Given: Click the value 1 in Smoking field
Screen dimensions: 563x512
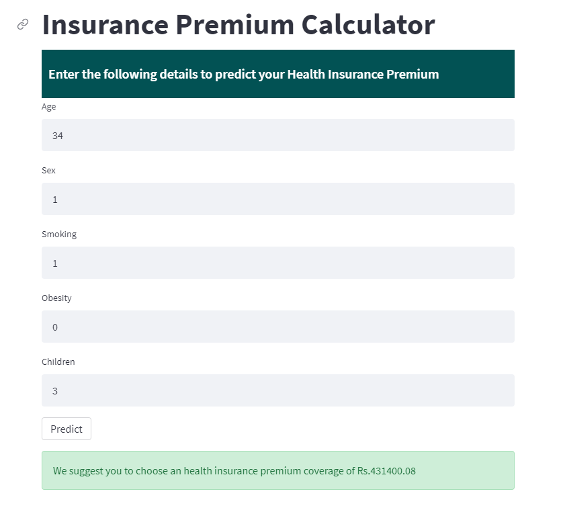Looking at the screenshot, I should point(55,263).
